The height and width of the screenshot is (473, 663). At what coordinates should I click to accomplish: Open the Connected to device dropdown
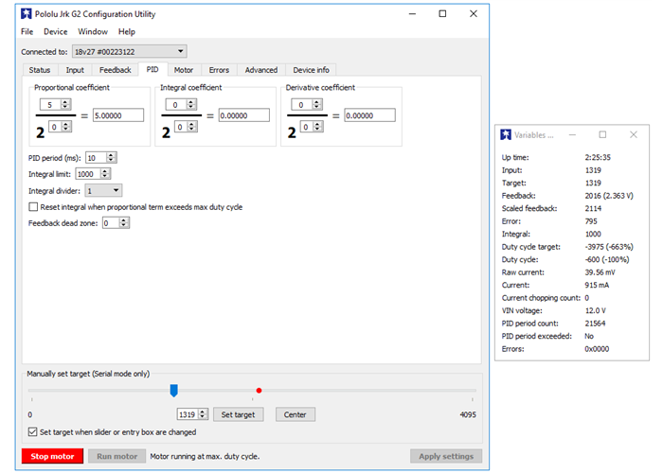[x=181, y=51]
